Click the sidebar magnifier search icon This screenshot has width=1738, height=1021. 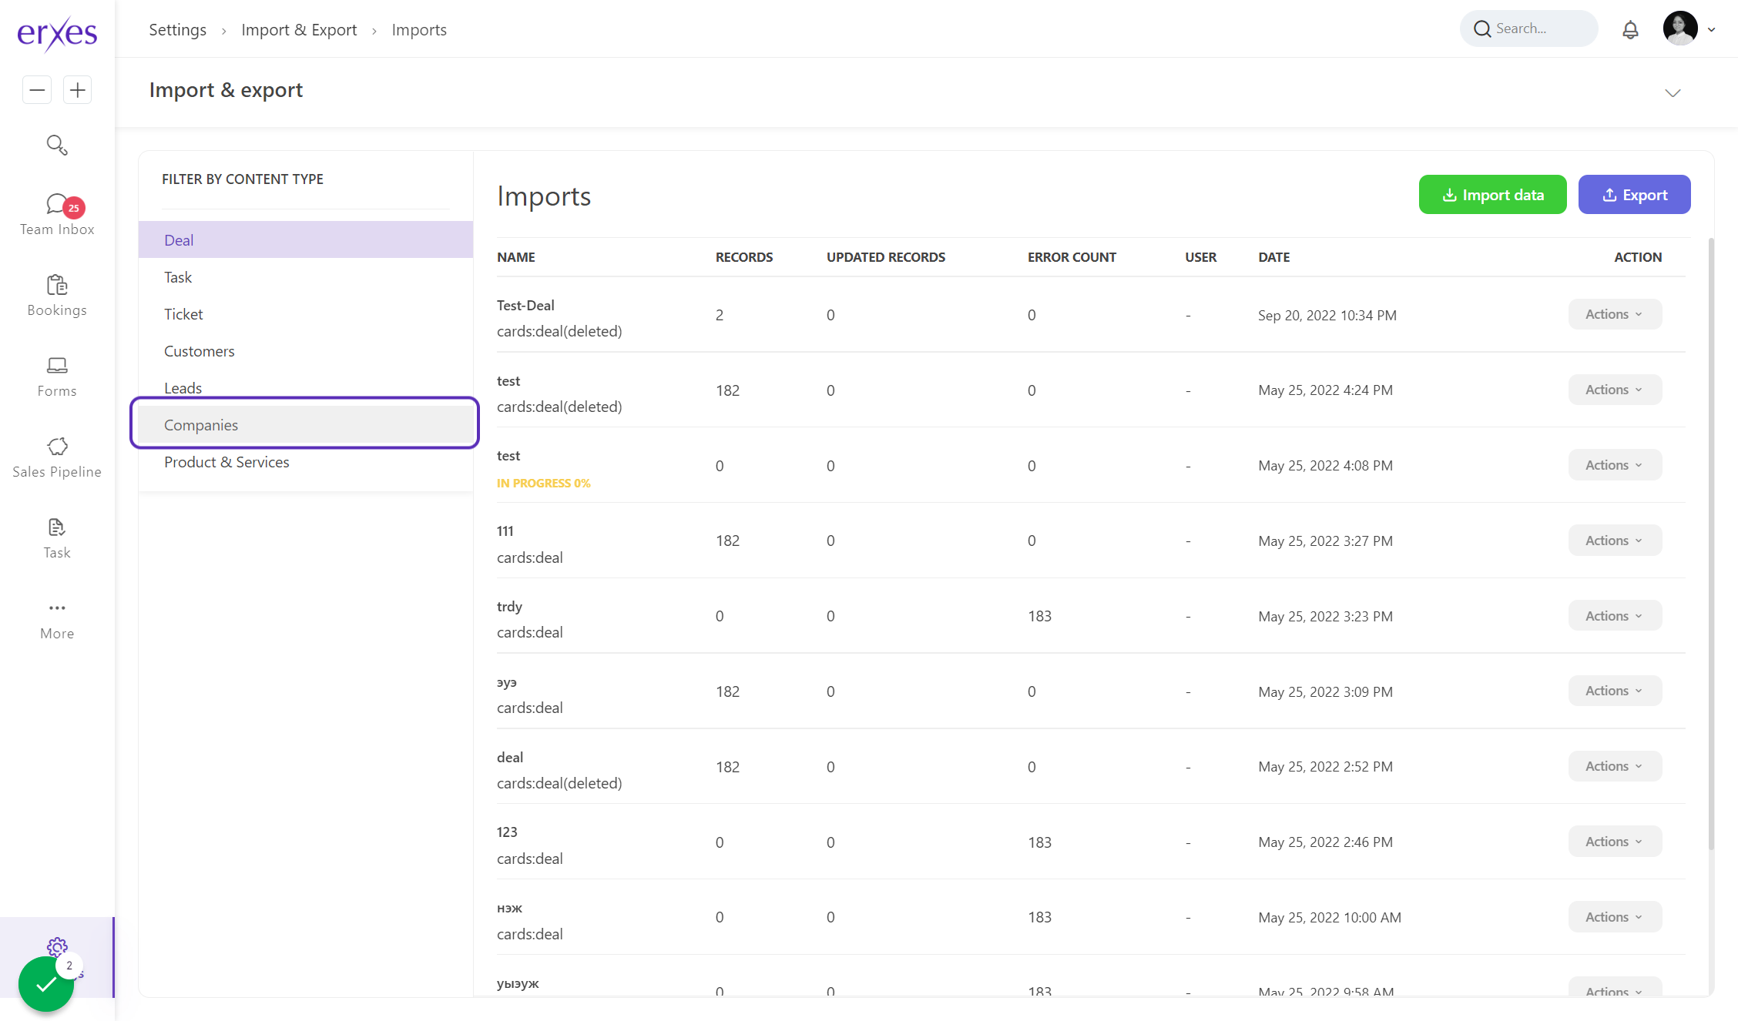click(x=57, y=145)
